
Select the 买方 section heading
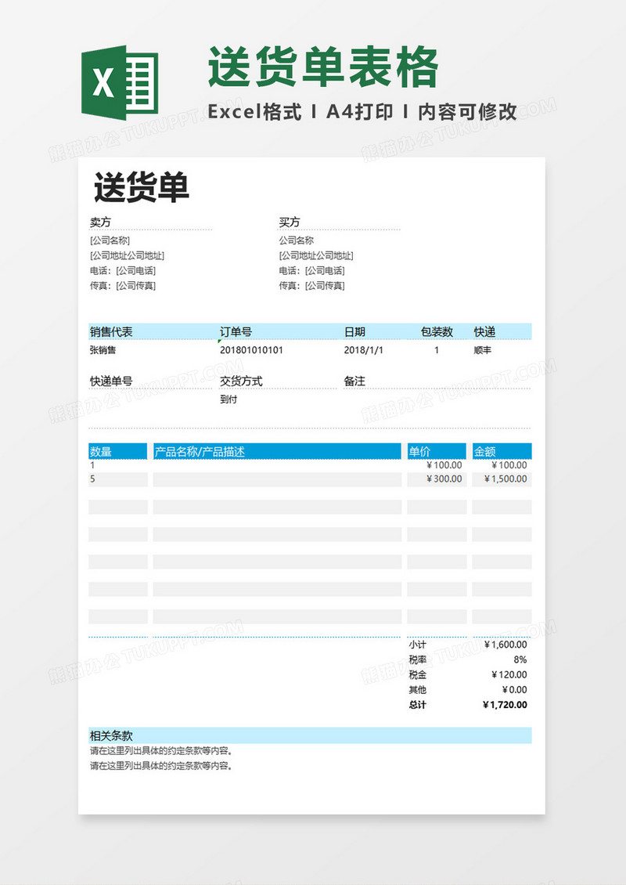click(x=290, y=222)
